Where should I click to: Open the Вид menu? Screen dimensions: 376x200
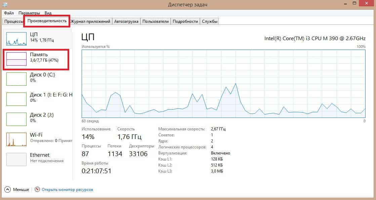(48, 13)
